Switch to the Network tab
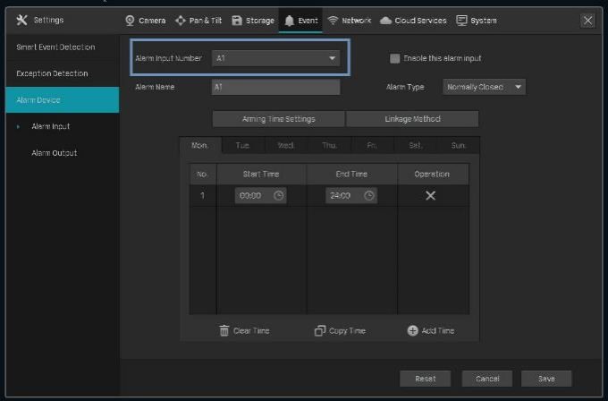 pos(349,20)
